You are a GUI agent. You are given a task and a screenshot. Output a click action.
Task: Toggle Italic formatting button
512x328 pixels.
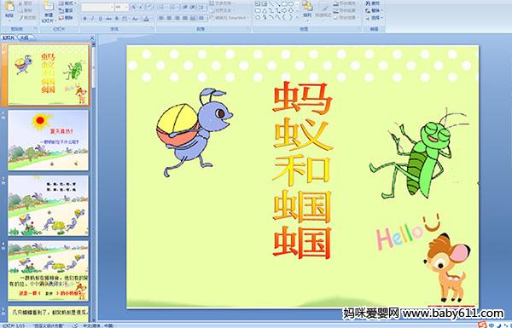click(x=92, y=19)
